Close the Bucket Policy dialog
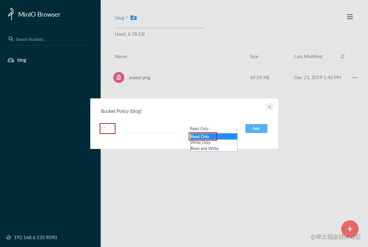This screenshot has height=247, width=368. click(270, 107)
